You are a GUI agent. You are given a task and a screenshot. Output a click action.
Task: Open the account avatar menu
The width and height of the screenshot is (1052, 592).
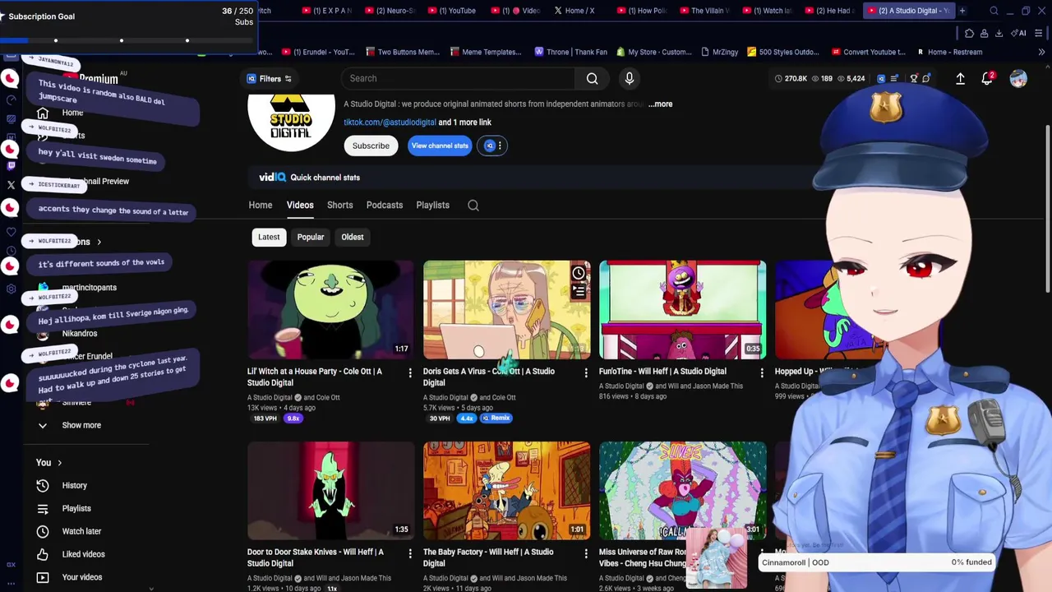pyautogui.click(x=1018, y=80)
